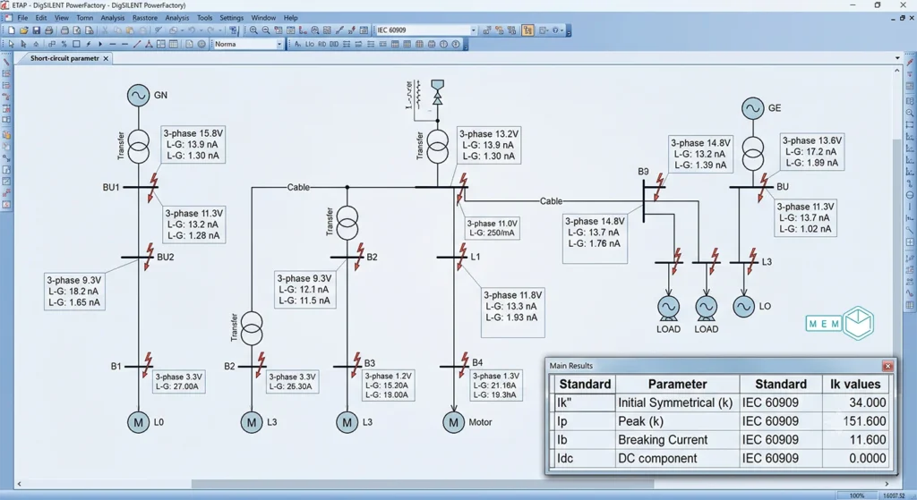The image size is (917, 500).
Task: Click the text label 'A' tool
Action: pos(297,45)
